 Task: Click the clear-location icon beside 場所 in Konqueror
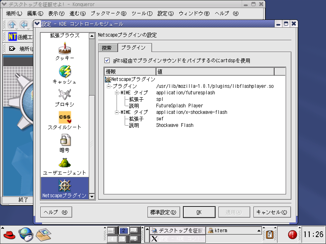pyautogui.click(x=12, y=49)
